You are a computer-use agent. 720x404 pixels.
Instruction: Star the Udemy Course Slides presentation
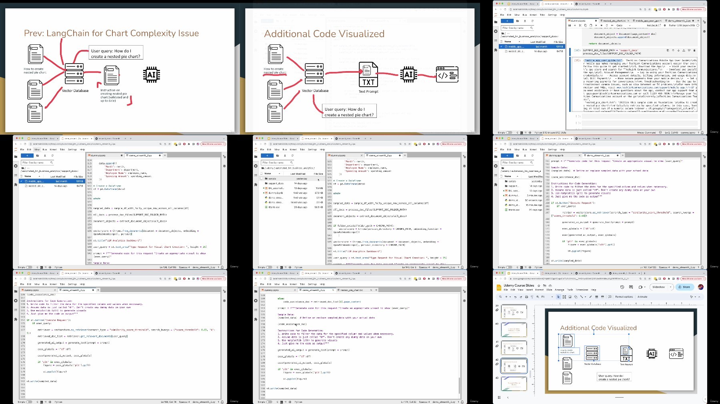pos(539,286)
